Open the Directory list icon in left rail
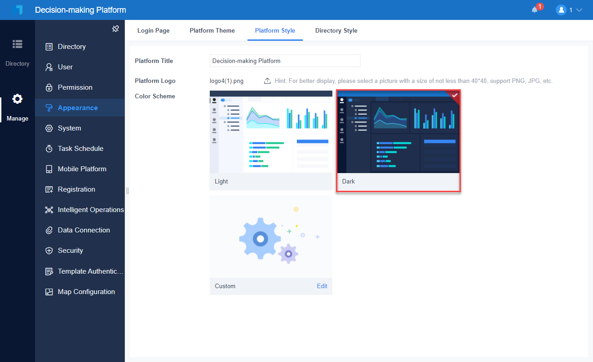The image size is (593, 362). (17, 44)
